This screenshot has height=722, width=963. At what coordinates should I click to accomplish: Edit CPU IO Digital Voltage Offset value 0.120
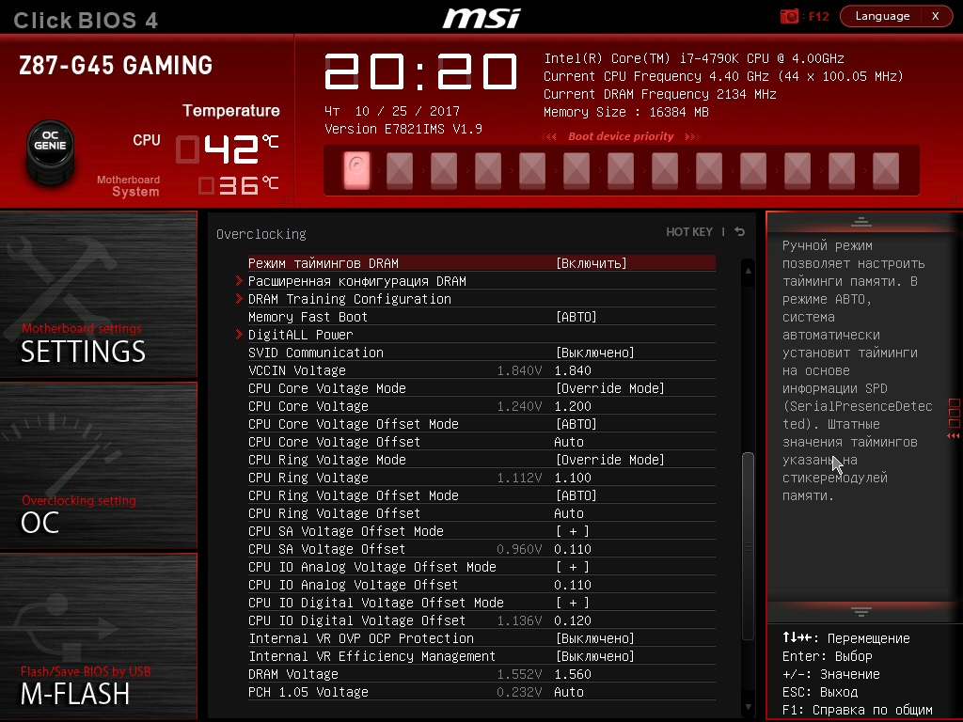(x=573, y=620)
